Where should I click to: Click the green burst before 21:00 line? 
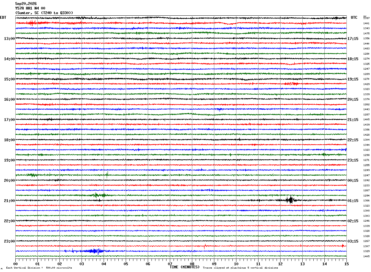coord(98,195)
